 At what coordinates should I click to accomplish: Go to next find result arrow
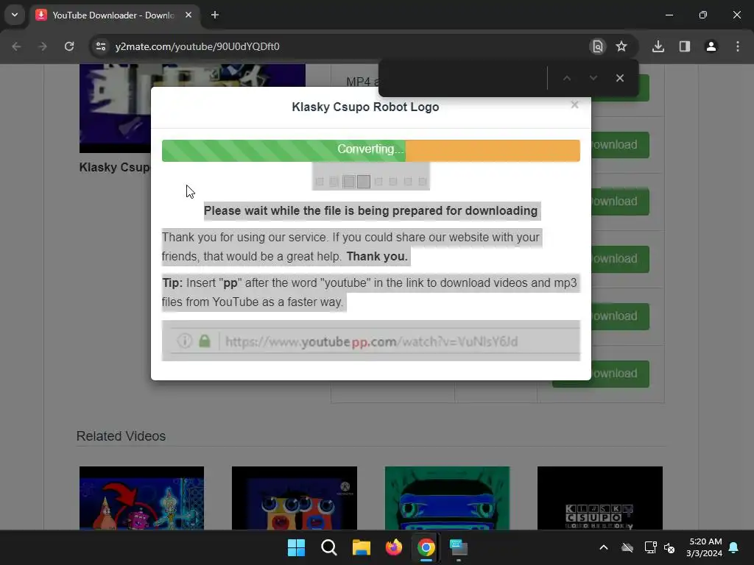pyautogui.click(x=593, y=78)
